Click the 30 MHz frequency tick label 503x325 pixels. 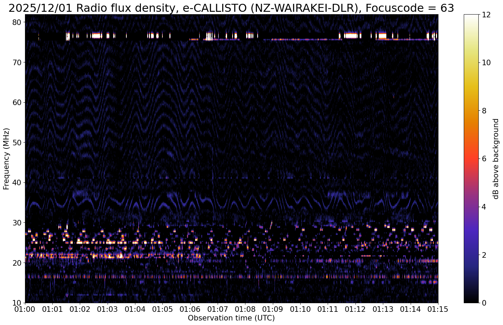pos(17,223)
